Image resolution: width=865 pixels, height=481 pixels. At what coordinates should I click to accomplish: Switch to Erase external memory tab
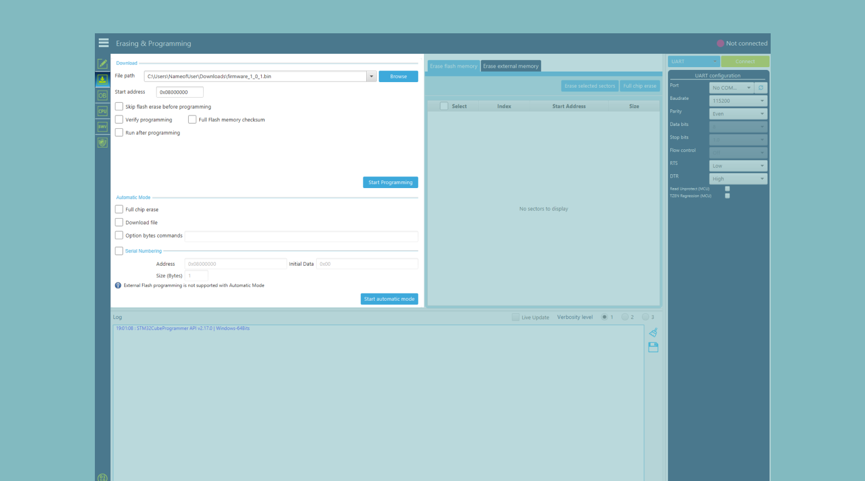pos(511,66)
